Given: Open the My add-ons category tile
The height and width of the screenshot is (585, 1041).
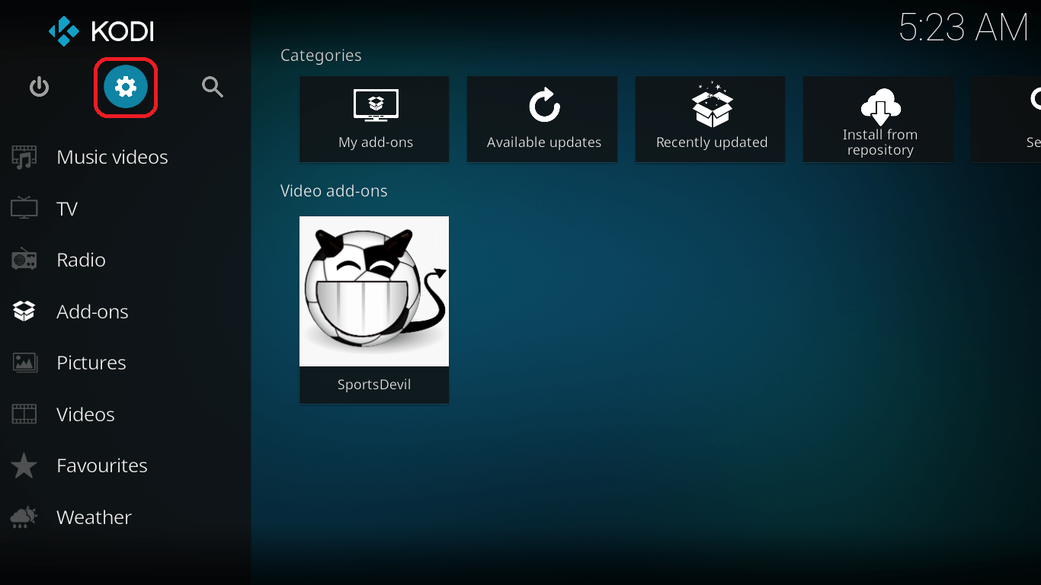Looking at the screenshot, I should coord(374,119).
